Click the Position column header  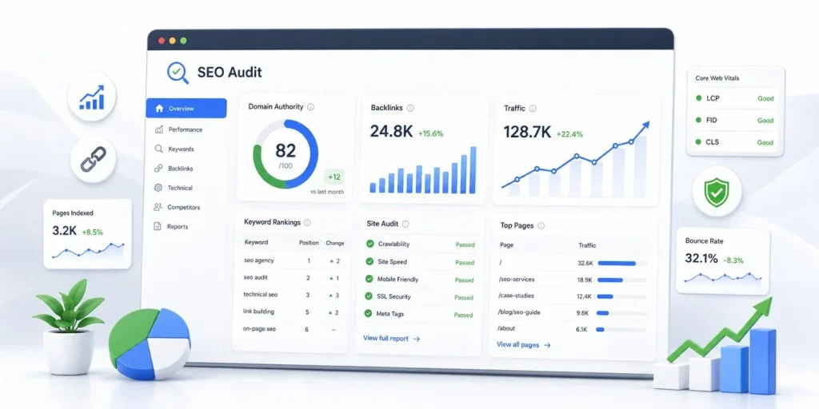click(x=309, y=243)
